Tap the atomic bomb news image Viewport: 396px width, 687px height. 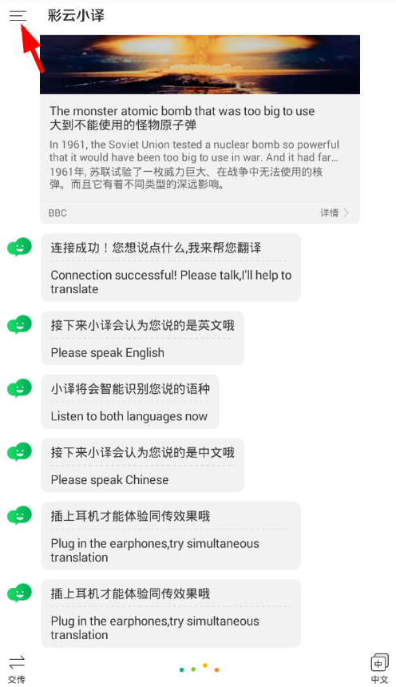coord(200,65)
